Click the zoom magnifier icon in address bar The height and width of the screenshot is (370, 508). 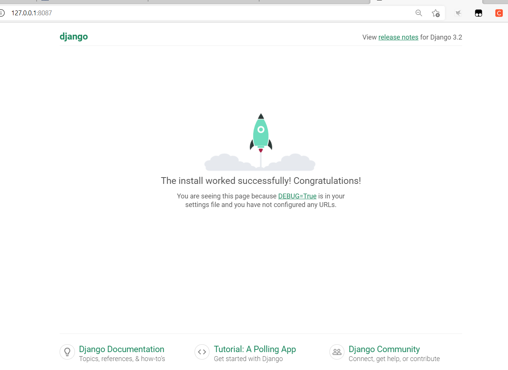click(x=419, y=13)
